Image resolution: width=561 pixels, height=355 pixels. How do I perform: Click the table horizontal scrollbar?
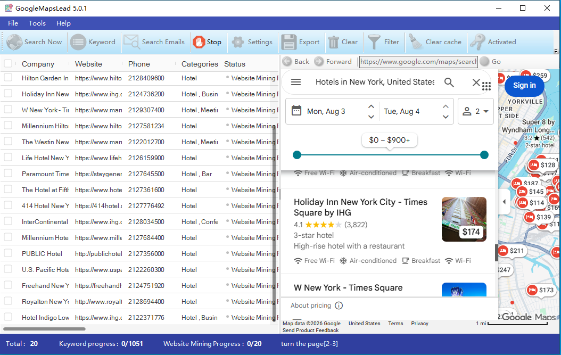click(x=44, y=328)
